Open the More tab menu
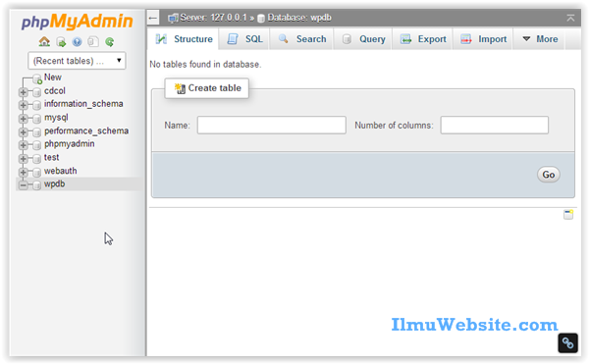Viewport: 589px width, 364px height. 540,39
